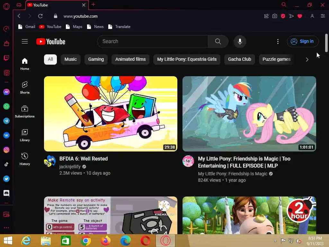
Task: Open My Little Pony Too Entertaining title
Action: pyautogui.click(x=244, y=162)
